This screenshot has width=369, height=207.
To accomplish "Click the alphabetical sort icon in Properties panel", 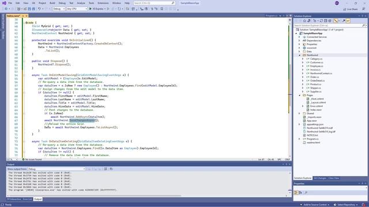I will 300,193.
